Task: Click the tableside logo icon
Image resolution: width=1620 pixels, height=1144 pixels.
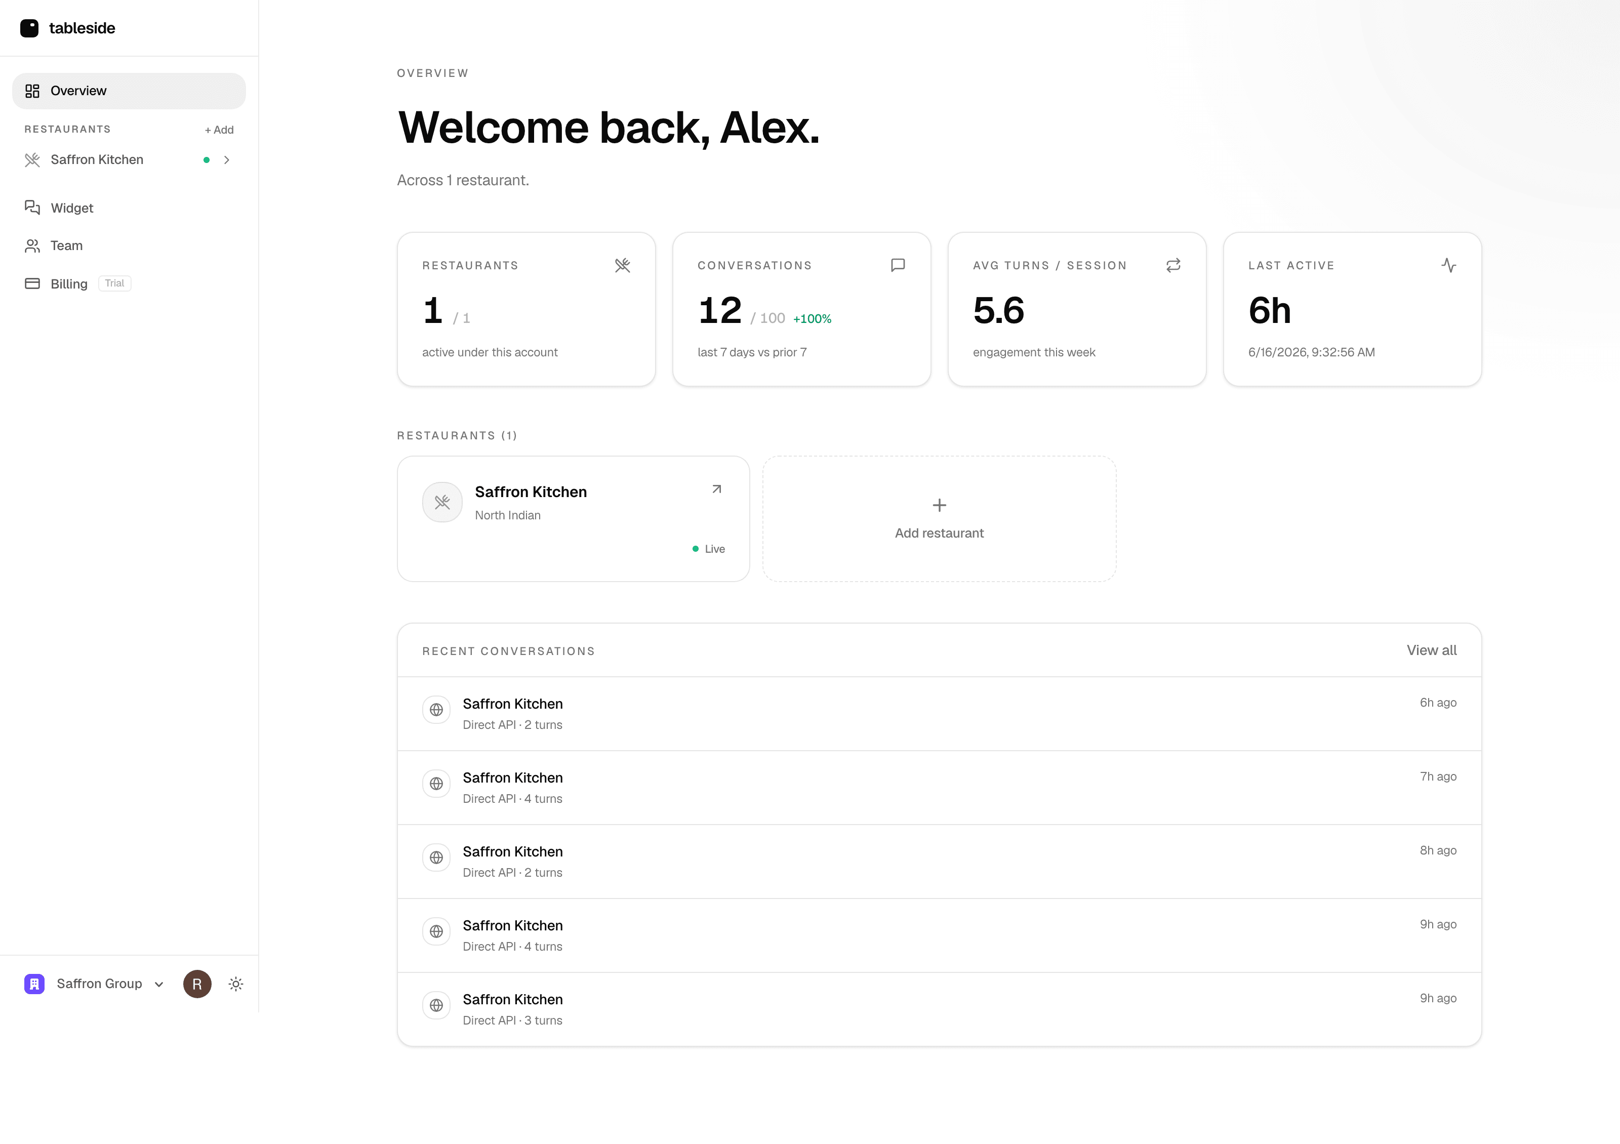Action: click(x=29, y=28)
